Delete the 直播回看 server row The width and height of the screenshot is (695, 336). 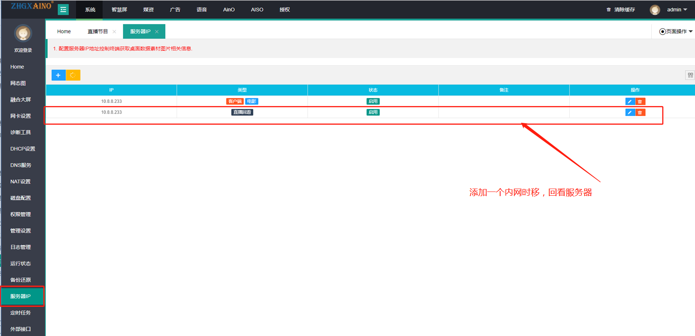[640, 112]
